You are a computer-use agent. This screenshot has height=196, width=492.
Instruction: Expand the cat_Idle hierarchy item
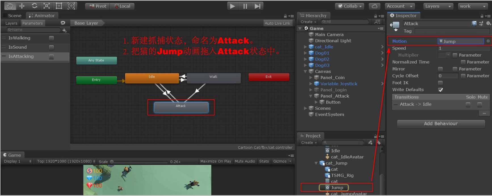tap(305, 47)
